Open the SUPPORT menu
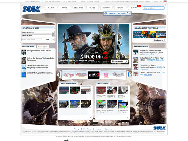The image size is (188, 141). pyautogui.click(x=106, y=8)
